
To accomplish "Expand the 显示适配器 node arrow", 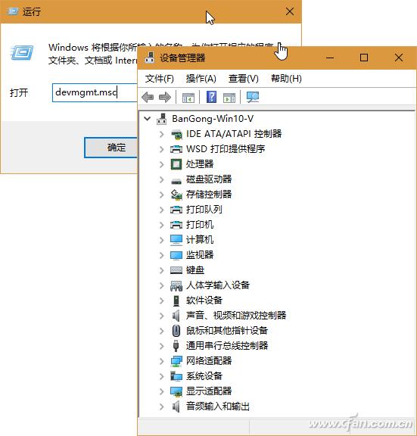I will (162, 391).
